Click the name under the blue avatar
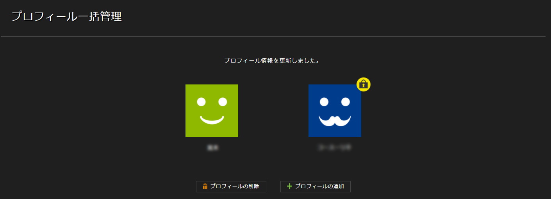This screenshot has height=199, width=551. point(335,148)
